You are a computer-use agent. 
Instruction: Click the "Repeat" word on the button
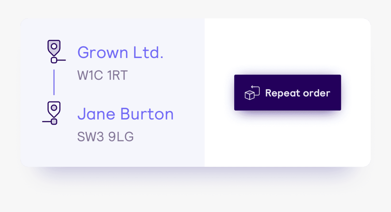pos(283,93)
